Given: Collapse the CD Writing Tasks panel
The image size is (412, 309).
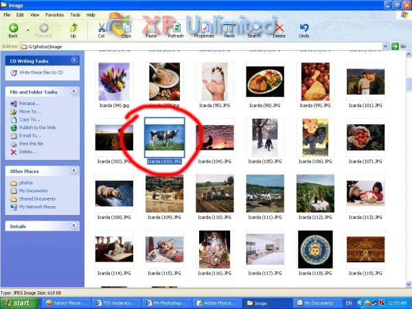Looking at the screenshot, I should click(x=74, y=60).
